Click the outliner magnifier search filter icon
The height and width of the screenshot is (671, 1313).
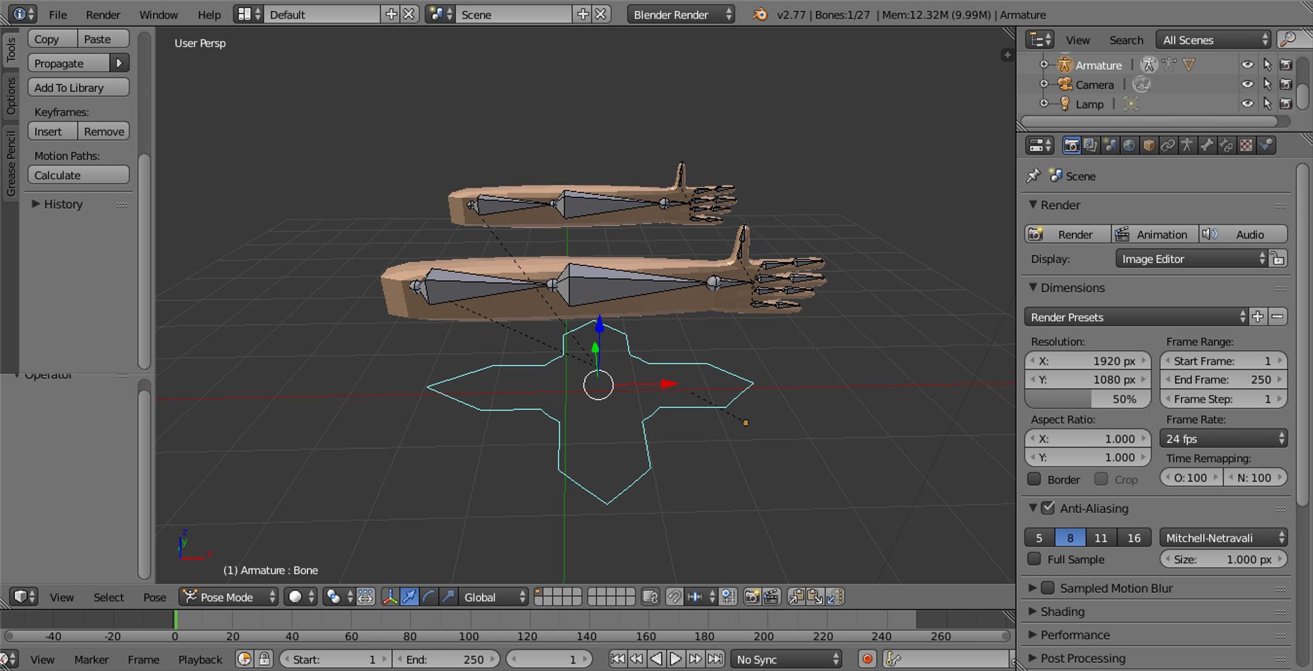tap(1288, 40)
